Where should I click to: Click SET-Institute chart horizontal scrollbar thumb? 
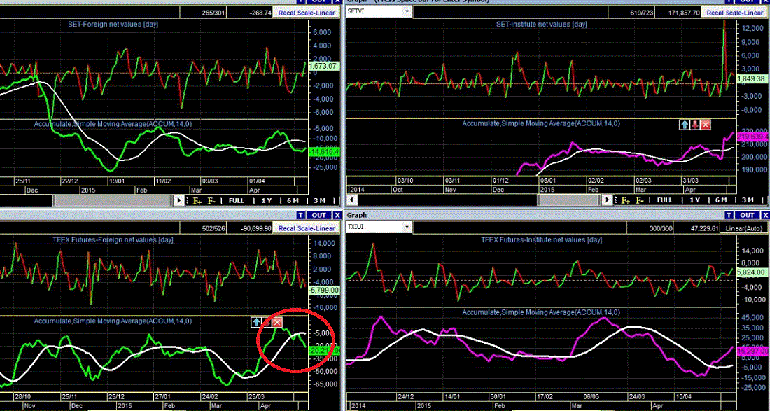[568, 200]
